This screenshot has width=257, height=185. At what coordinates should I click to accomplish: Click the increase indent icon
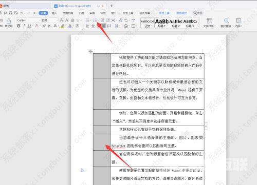[108, 20]
